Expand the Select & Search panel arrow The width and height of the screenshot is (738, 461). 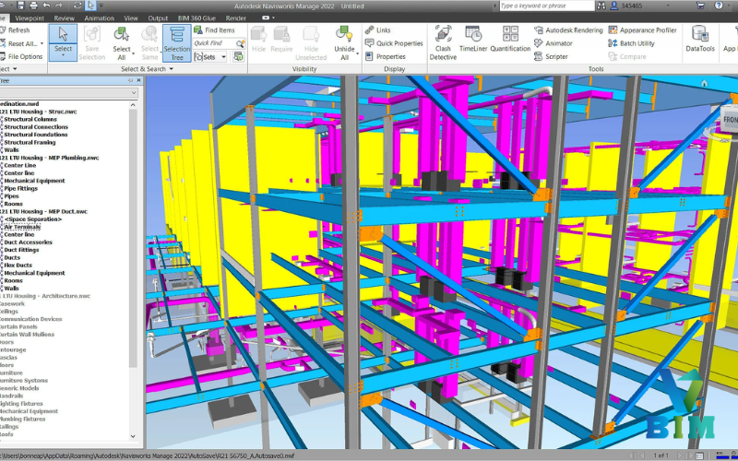coord(172,69)
